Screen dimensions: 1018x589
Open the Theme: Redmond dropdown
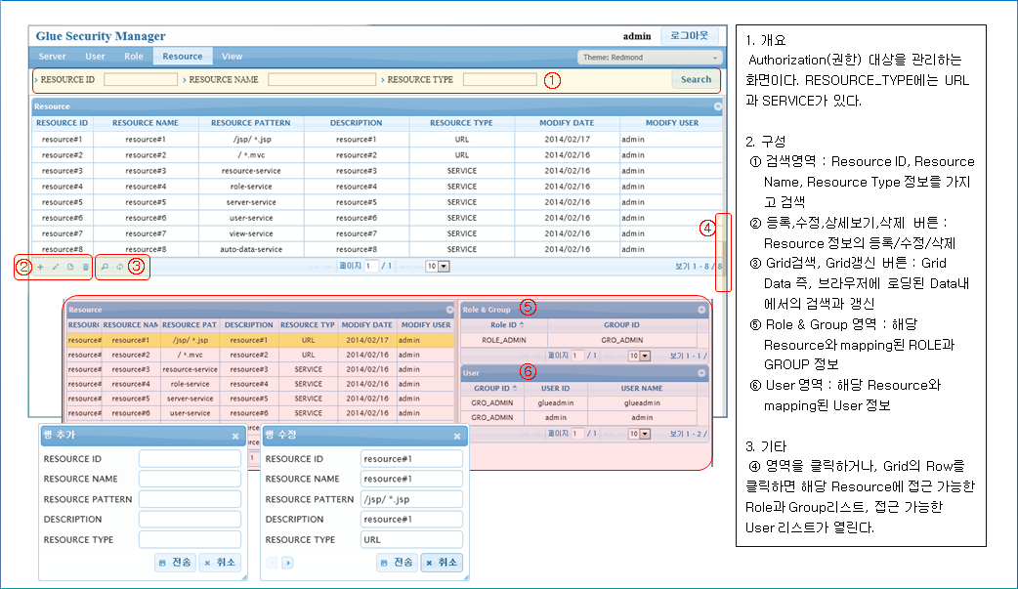click(649, 58)
